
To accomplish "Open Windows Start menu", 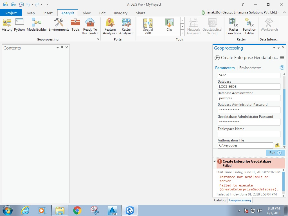I will pos(7,210).
